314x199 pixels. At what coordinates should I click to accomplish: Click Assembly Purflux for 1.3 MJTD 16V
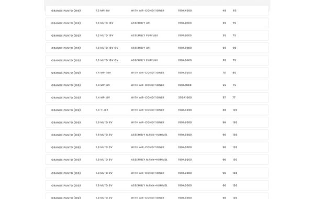point(144,36)
